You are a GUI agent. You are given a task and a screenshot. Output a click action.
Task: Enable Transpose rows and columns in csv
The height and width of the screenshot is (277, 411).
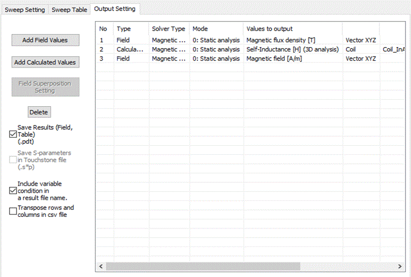pyautogui.click(x=13, y=211)
